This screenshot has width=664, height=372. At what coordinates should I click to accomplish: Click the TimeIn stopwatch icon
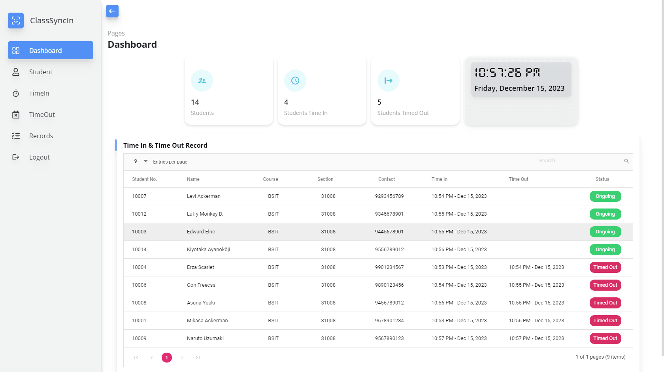pyautogui.click(x=16, y=93)
